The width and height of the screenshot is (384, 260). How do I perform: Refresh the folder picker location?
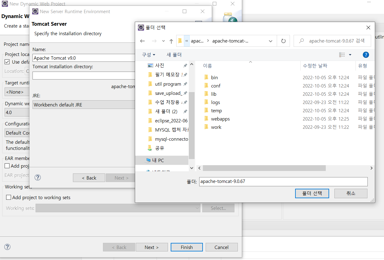283,41
